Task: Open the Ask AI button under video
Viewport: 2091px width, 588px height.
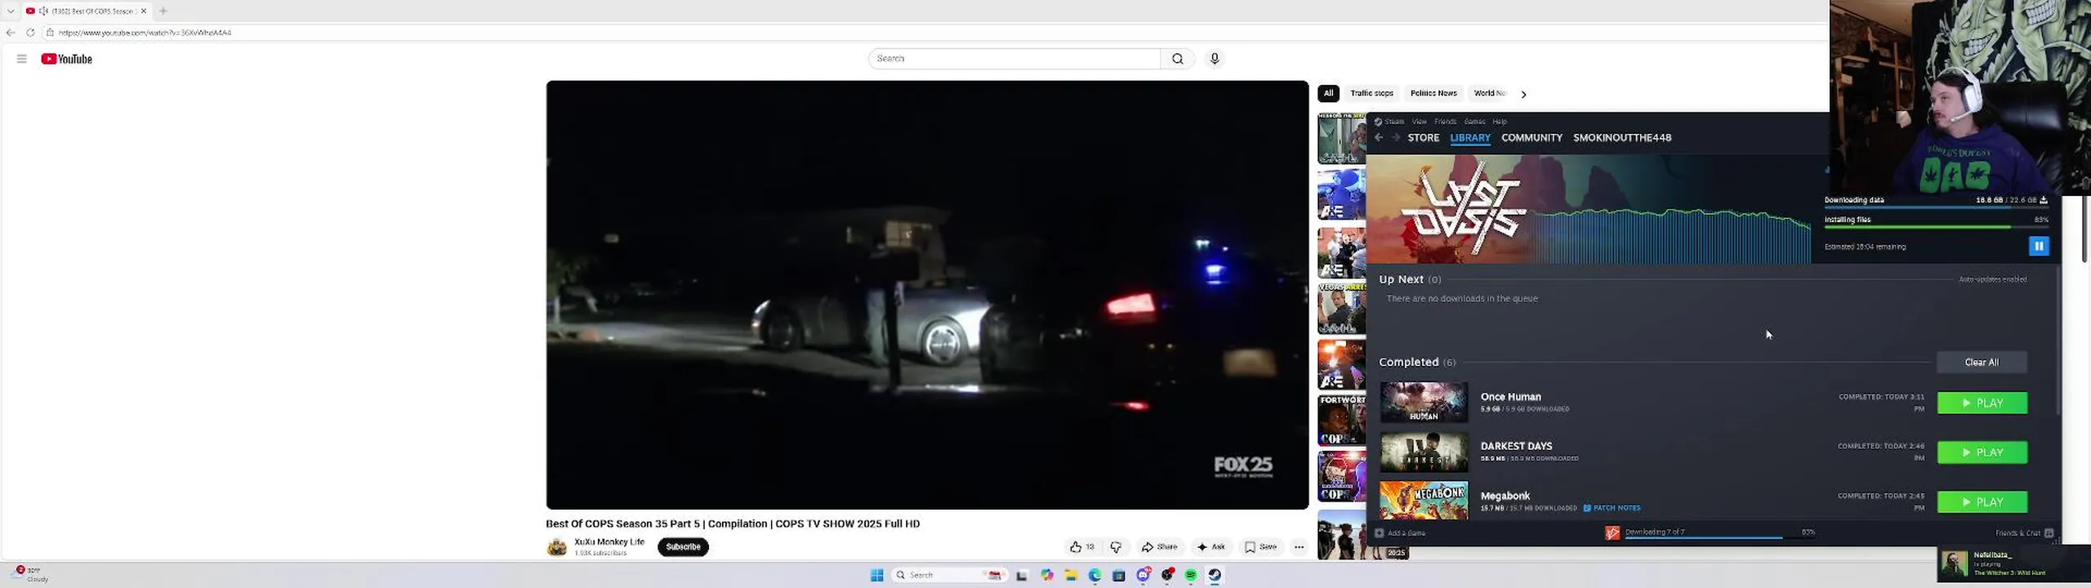Action: click(1211, 547)
